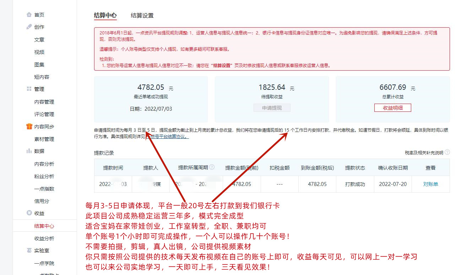
Task: Click the 首页 home icon
Action: click(x=30, y=15)
